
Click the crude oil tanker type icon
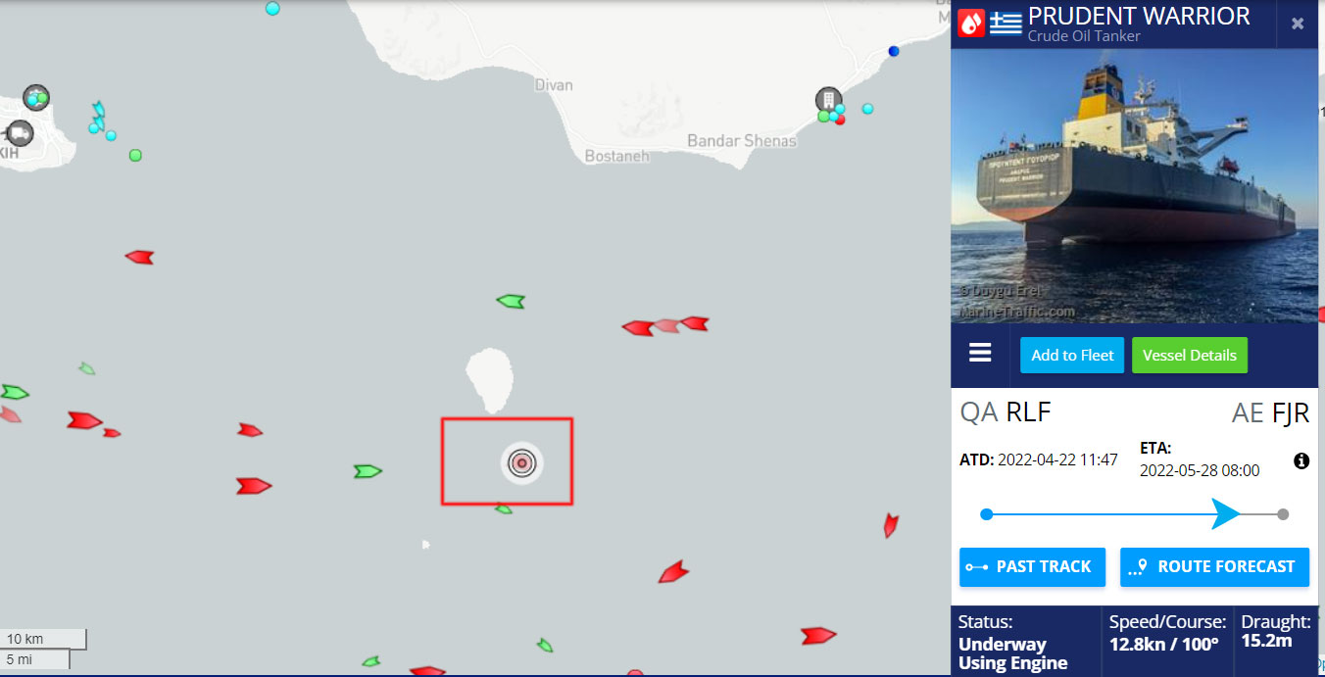971,23
